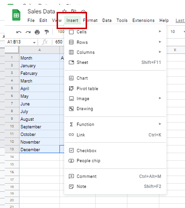Choose Comment from Insert menu
Viewport: 185px width, 208px height.
(115, 177)
